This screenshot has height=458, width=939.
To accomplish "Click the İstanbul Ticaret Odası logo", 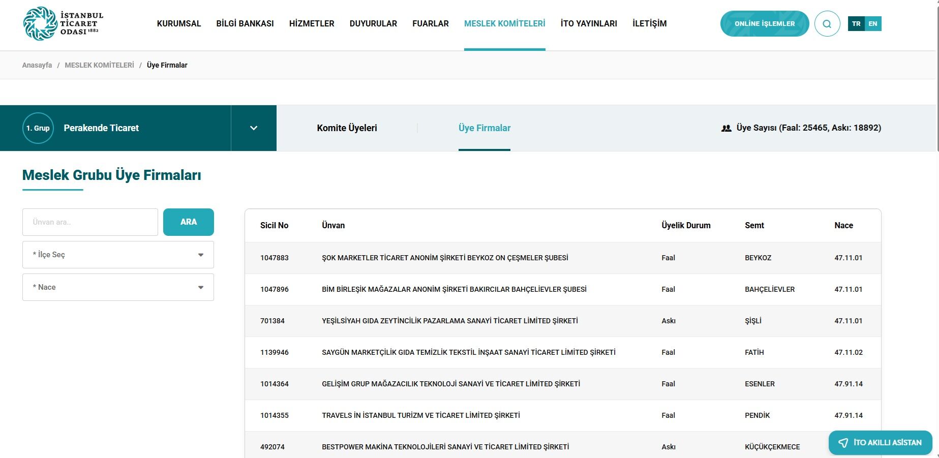I will [x=63, y=23].
